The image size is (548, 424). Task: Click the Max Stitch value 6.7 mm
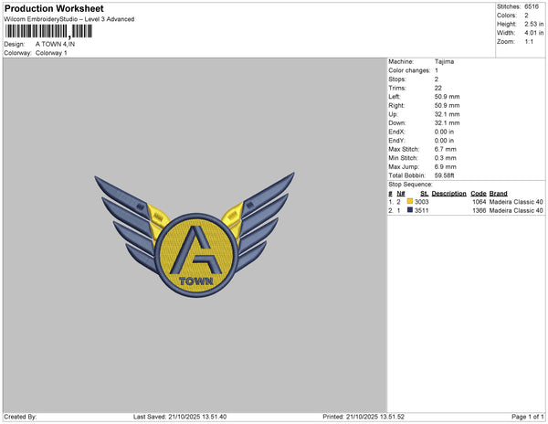point(446,149)
